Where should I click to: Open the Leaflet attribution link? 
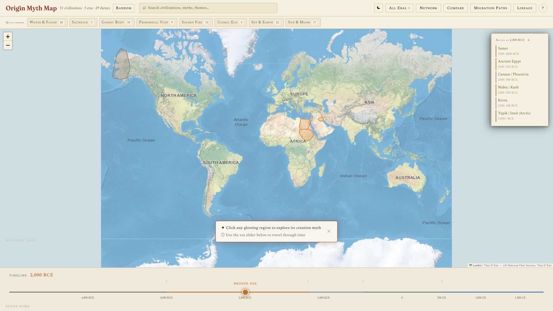coord(475,266)
